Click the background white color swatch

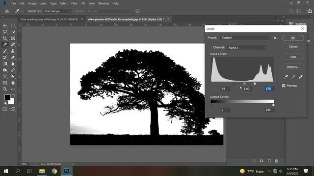point(12,102)
